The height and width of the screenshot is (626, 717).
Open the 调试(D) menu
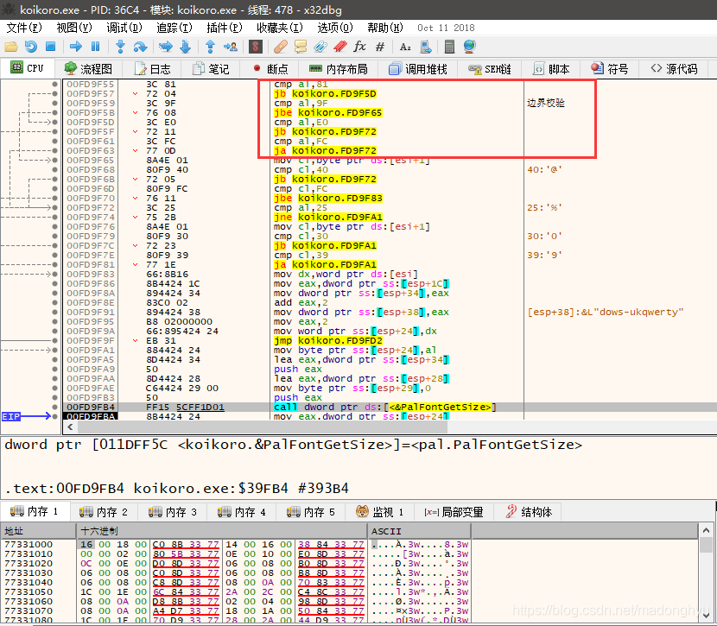(124, 28)
